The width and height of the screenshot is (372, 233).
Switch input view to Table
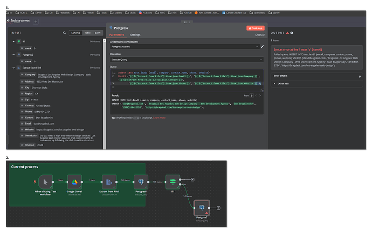click(87, 33)
